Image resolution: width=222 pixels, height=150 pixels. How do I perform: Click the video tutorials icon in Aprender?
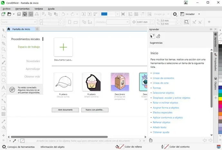[158, 36]
